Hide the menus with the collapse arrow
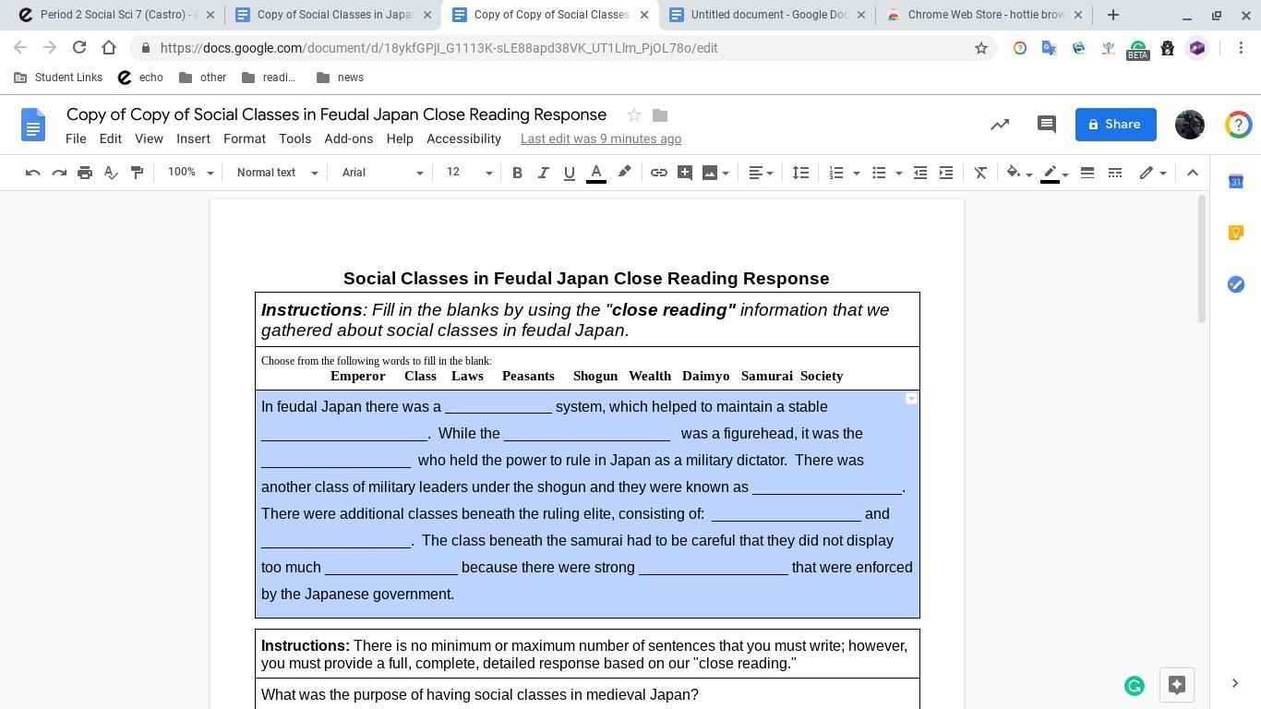The image size is (1261, 709). tap(1193, 173)
